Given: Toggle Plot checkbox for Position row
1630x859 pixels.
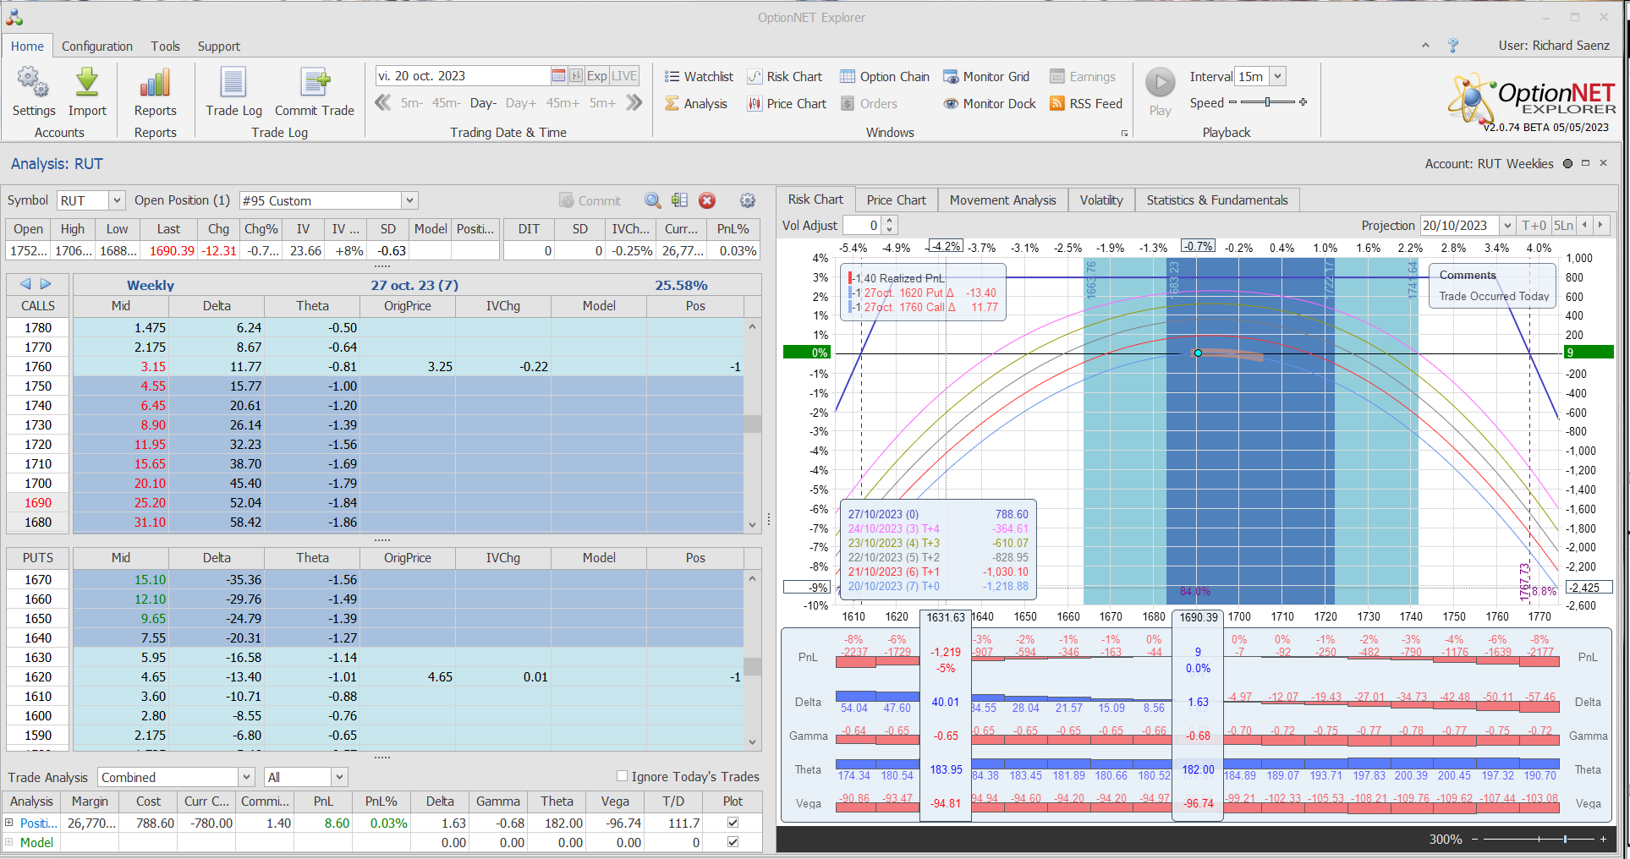Looking at the screenshot, I should [733, 823].
